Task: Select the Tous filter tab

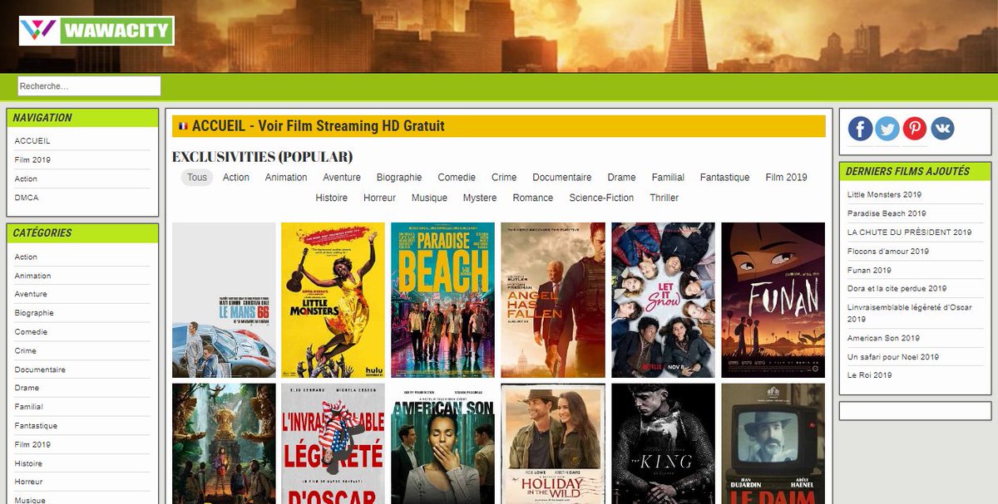Action: click(197, 178)
